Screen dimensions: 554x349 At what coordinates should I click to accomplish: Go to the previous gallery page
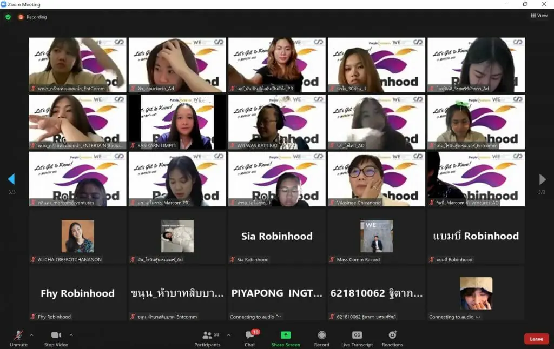pyautogui.click(x=11, y=179)
